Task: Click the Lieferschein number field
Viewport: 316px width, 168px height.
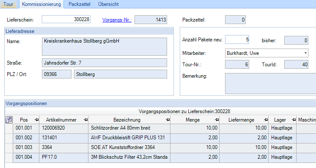Action: [x=66, y=19]
